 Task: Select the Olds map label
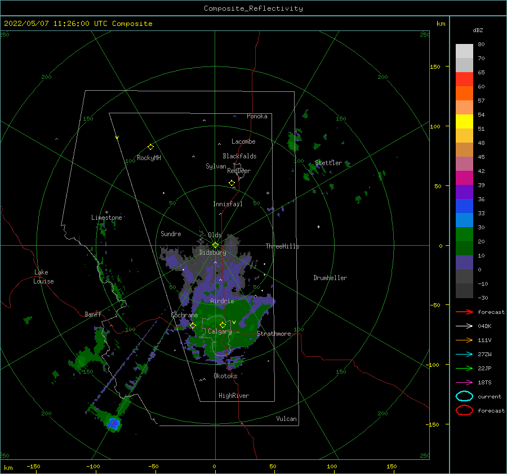point(215,234)
